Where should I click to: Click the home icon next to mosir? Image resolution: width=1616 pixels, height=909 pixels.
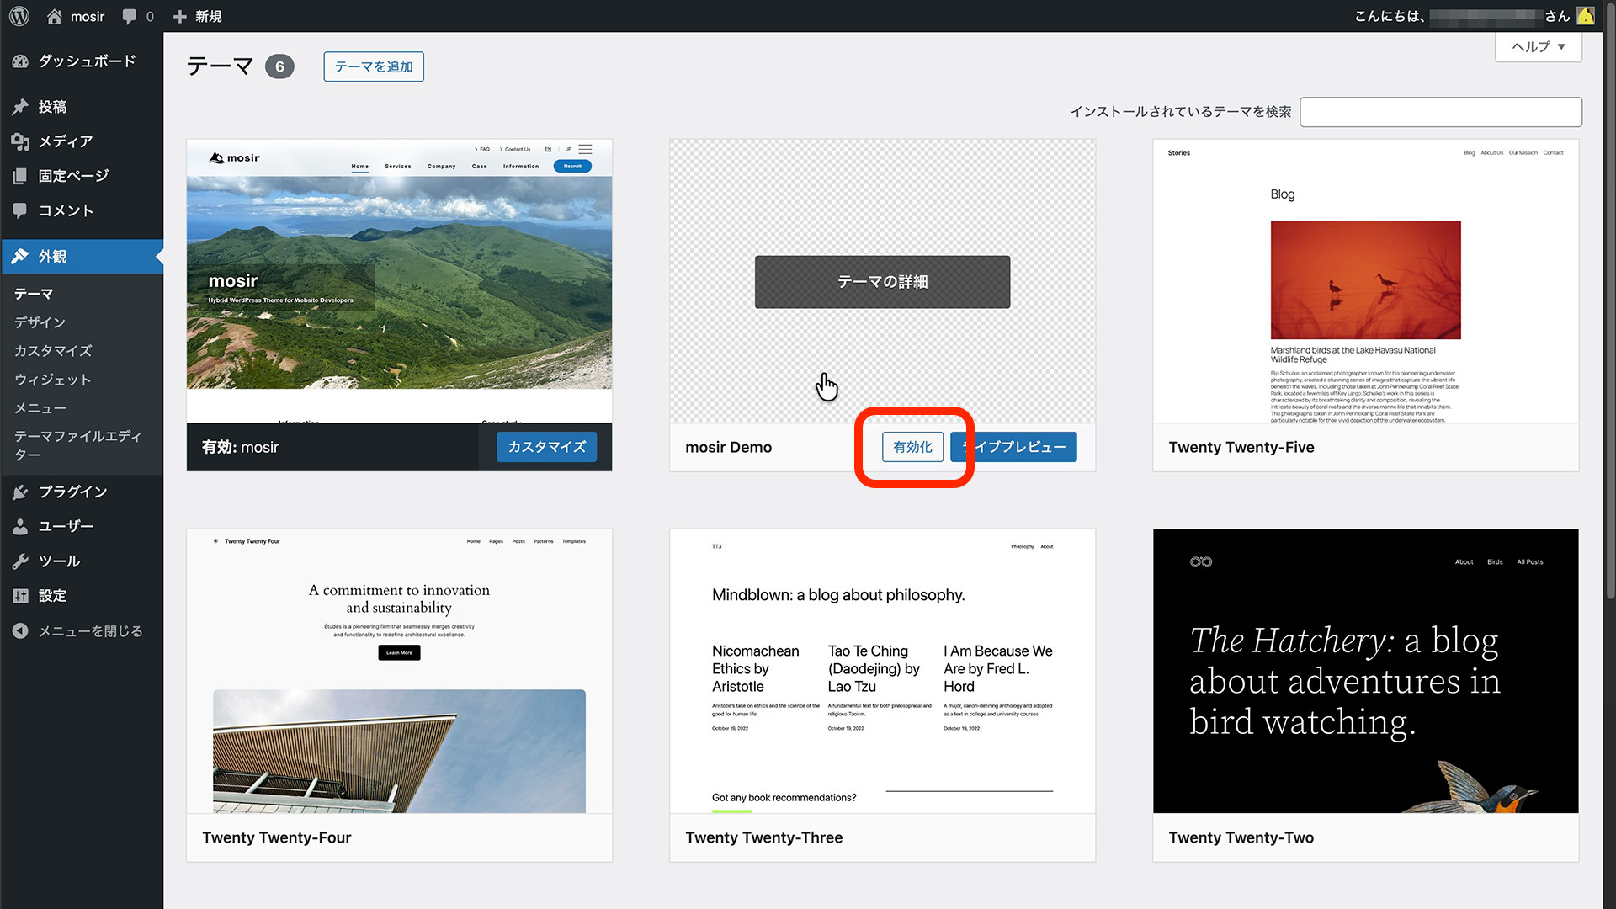(55, 16)
